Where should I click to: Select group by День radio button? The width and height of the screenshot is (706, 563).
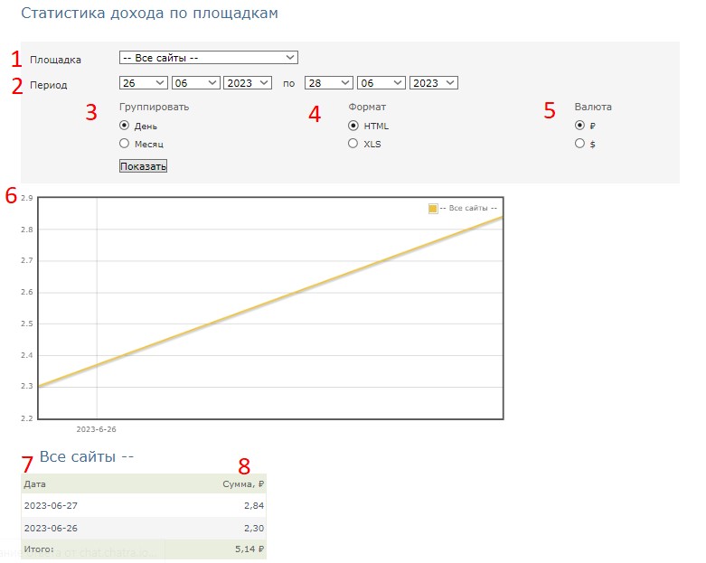(x=124, y=125)
